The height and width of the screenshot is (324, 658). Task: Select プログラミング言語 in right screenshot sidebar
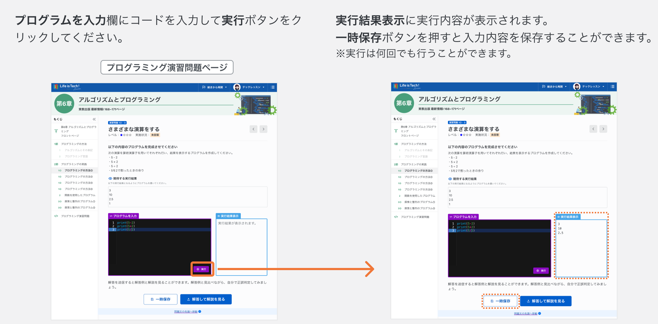416,157
